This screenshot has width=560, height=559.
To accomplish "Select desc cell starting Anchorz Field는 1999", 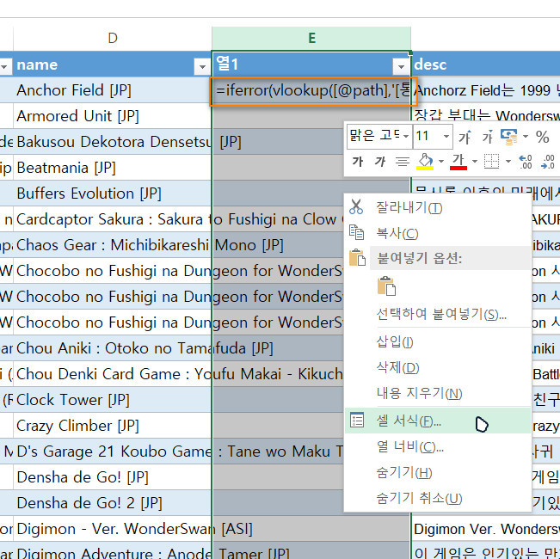I will click(x=486, y=90).
